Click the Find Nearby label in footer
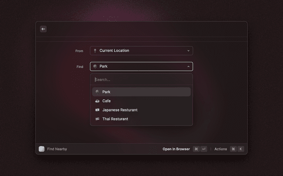This screenshot has height=176, width=283. [57, 149]
